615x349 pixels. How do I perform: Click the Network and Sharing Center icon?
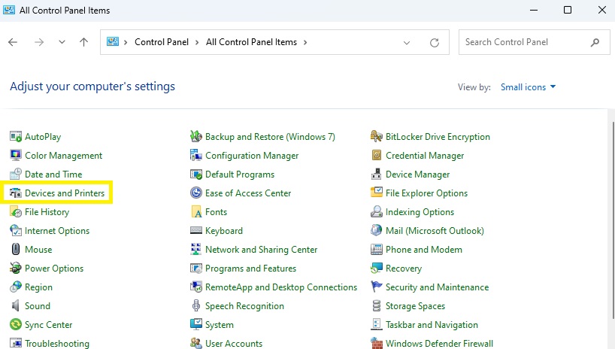[x=196, y=250]
